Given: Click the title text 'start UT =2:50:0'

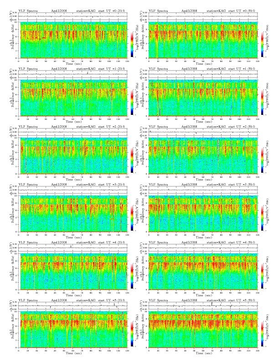Looking at the screenshot, I should coord(242,127).
